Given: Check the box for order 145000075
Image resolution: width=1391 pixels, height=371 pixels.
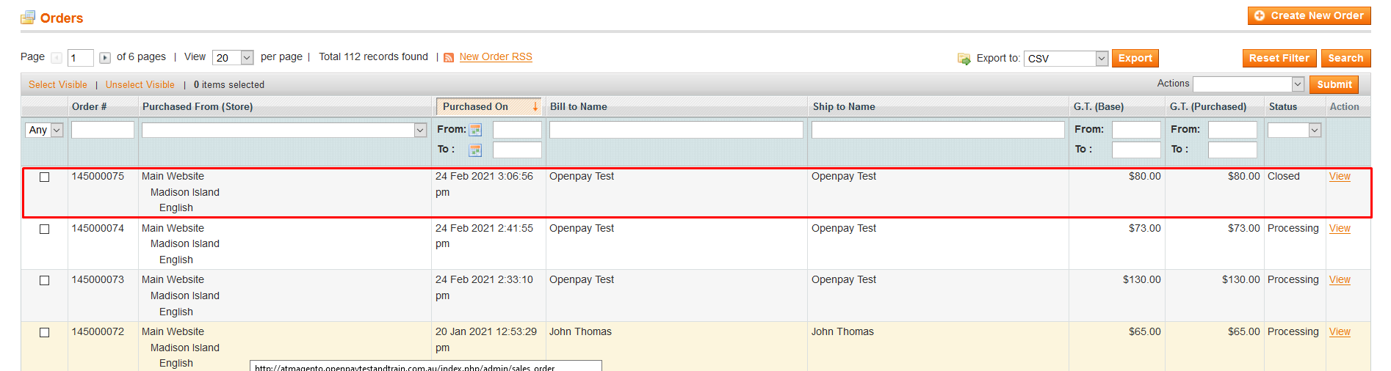Looking at the screenshot, I should [x=44, y=177].
